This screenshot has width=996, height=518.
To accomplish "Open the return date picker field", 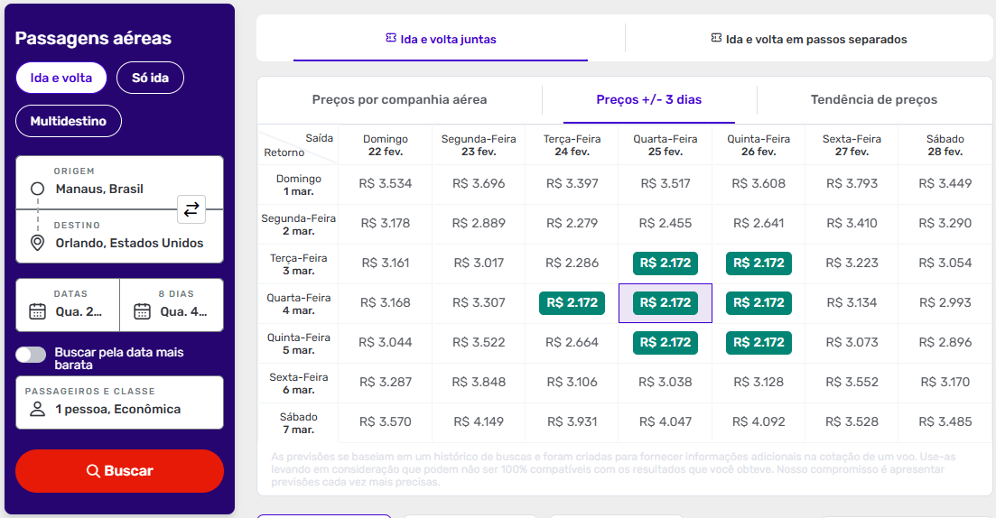I will 172,305.
